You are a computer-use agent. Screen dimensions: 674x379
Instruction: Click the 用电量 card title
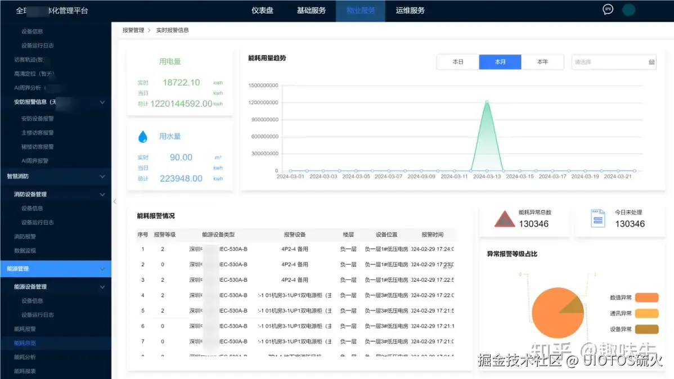click(170, 61)
